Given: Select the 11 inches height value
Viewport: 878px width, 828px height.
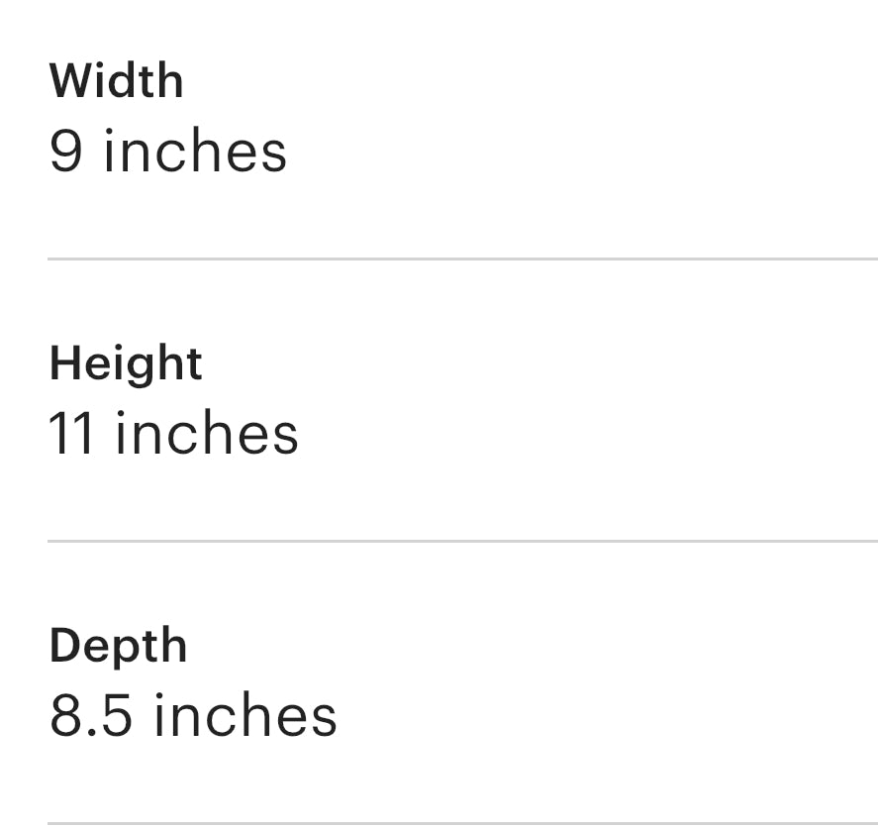Looking at the screenshot, I should click(x=173, y=433).
